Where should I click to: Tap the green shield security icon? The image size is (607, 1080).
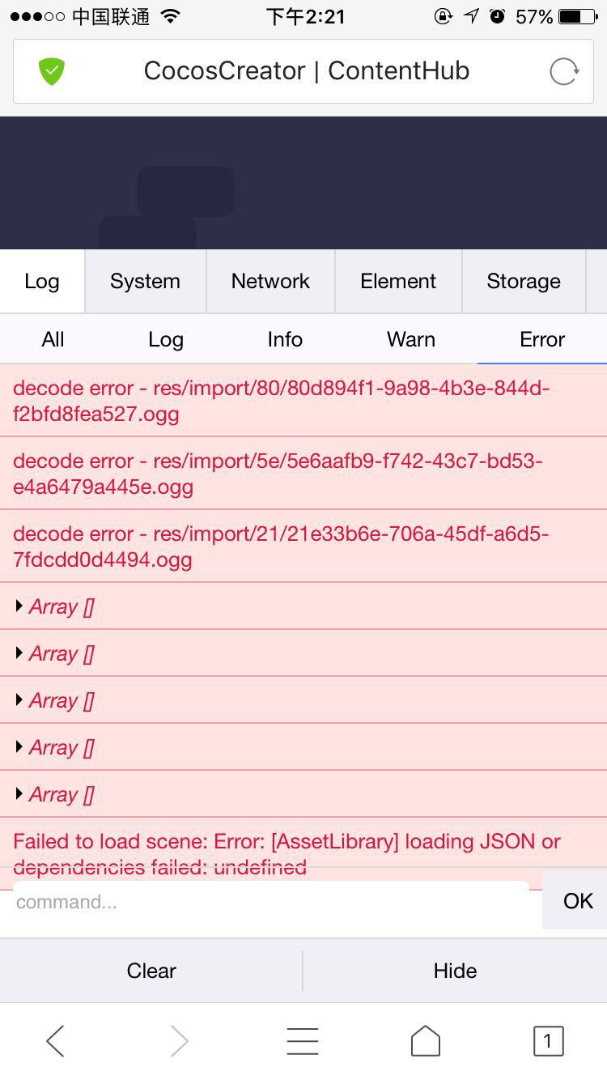pyautogui.click(x=52, y=71)
